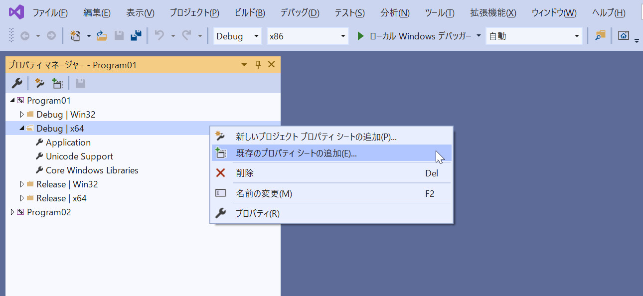Click green Start Debugging play icon
This screenshot has width=643, height=296.
pyautogui.click(x=361, y=36)
